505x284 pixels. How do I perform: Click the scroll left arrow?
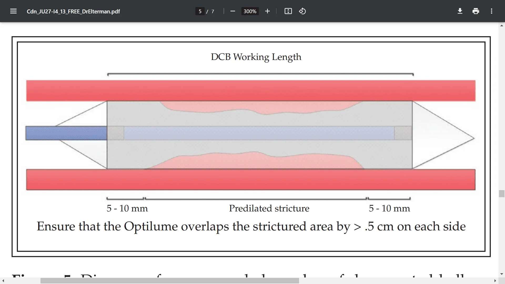[x=3, y=281]
